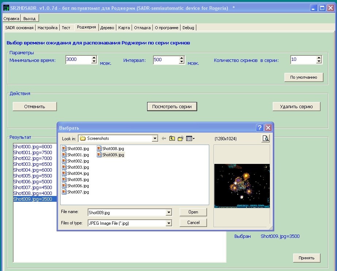Select the Shot003.jpg file icon

64,167
